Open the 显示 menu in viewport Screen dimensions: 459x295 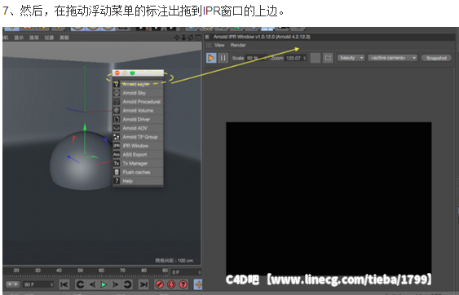(x=19, y=37)
